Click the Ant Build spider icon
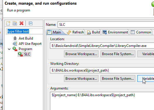 pyautogui.click(x=15, y=38)
